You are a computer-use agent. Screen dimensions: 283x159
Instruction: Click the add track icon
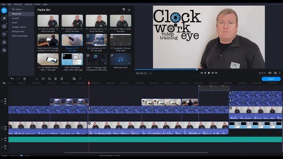[x=4, y=83]
